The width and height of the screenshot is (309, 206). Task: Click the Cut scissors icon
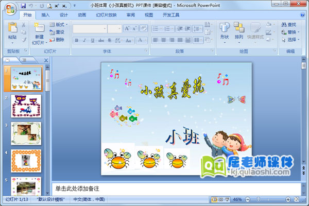pyautogui.click(x=24, y=25)
